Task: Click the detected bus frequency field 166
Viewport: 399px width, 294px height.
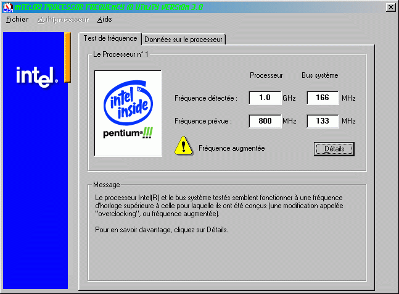Action: pyautogui.click(x=323, y=98)
